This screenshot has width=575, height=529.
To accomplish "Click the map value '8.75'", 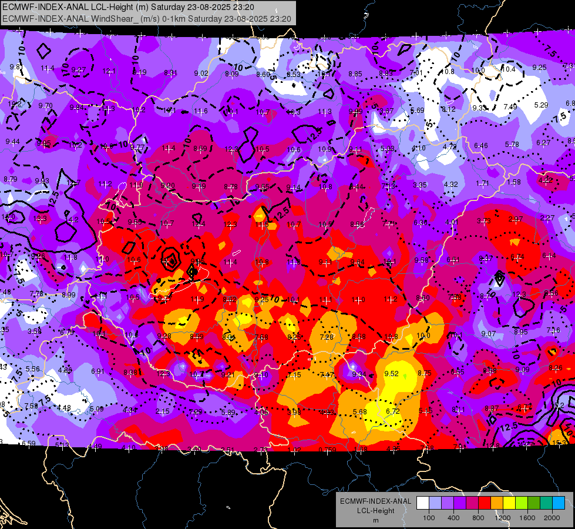I will [425, 373].
